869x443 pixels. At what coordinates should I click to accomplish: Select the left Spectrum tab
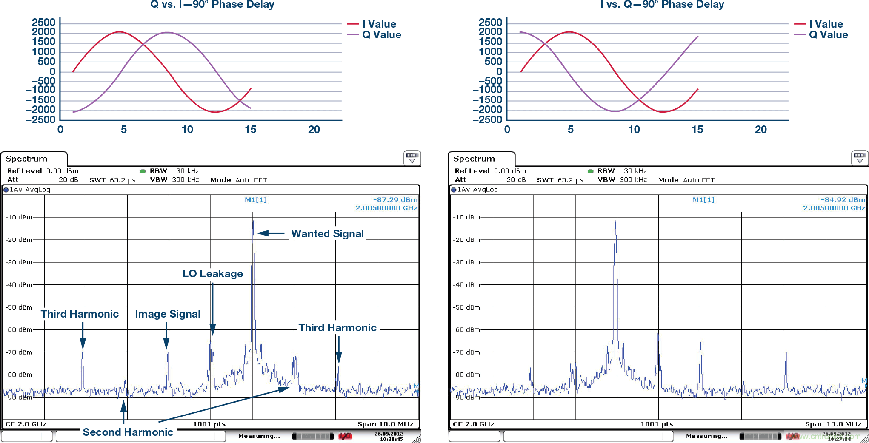[27, 159]
